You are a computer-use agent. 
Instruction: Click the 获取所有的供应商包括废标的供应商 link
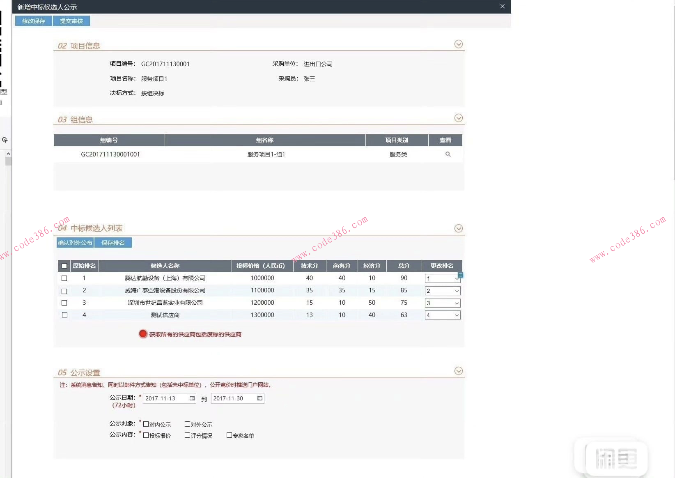(195, 334)
